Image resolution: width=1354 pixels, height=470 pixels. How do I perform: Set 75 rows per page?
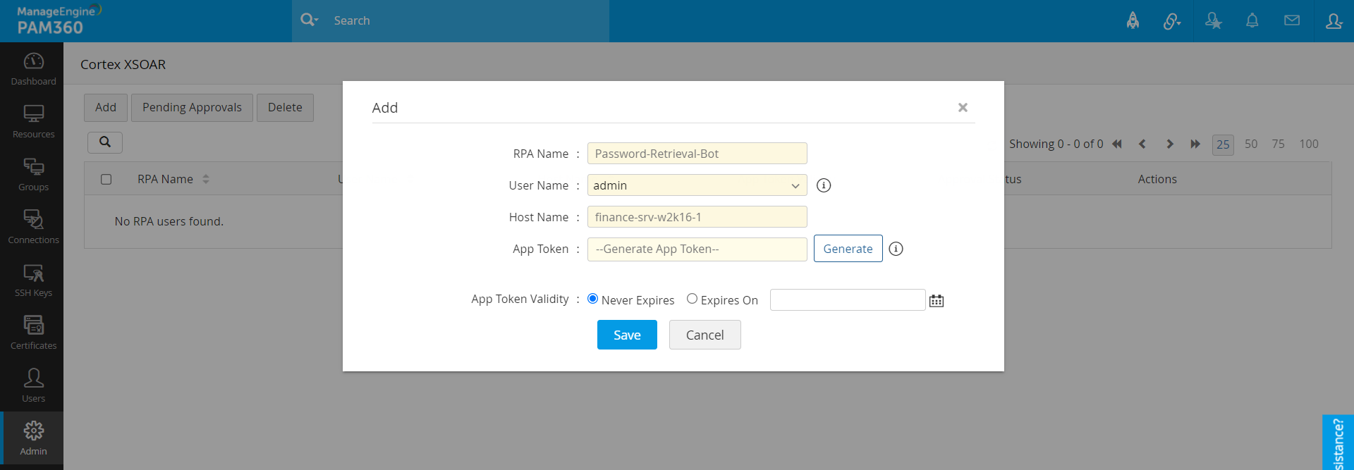[1279, 144]
